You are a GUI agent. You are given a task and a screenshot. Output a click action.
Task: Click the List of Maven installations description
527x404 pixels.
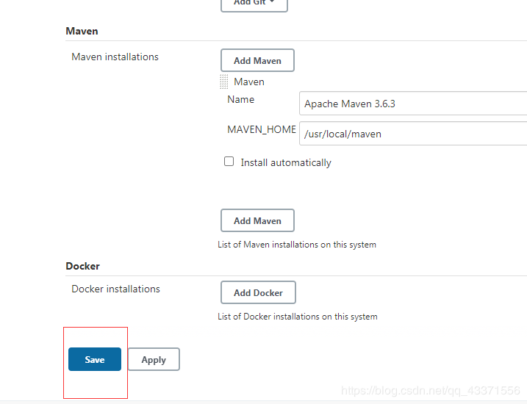[x=297, y=245]
